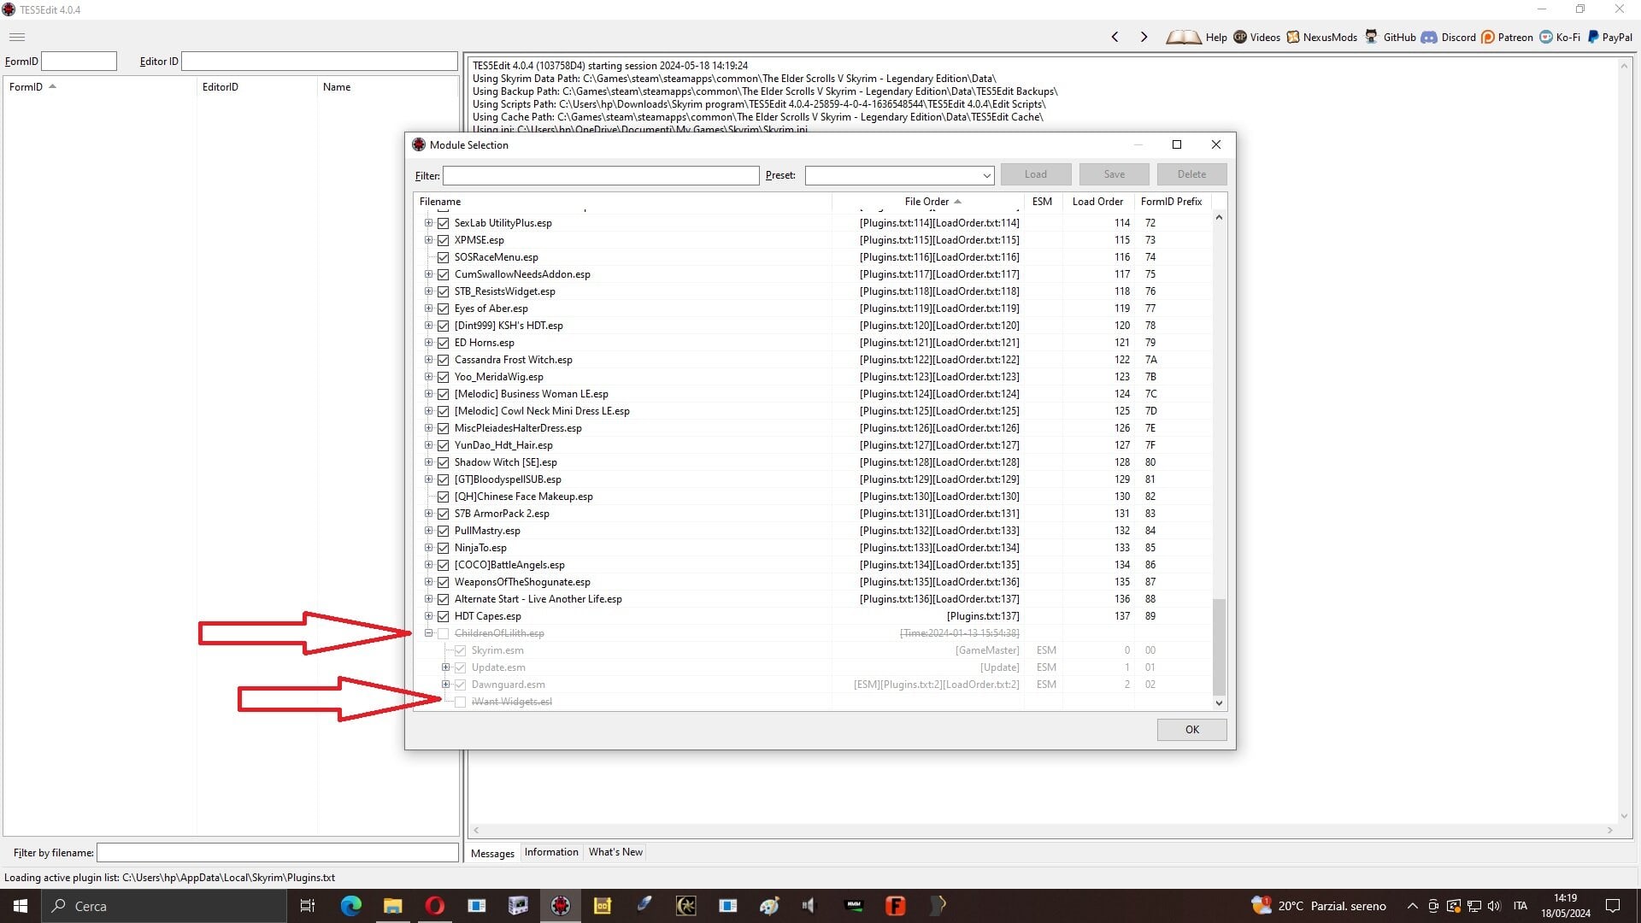The width and height of the screenshot is (1641, 923).
Task: Focus the Filter by filename field
Action: coord(277,852)
